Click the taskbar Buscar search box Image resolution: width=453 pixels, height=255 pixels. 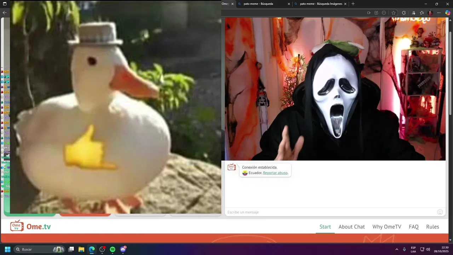click(40, 249)
